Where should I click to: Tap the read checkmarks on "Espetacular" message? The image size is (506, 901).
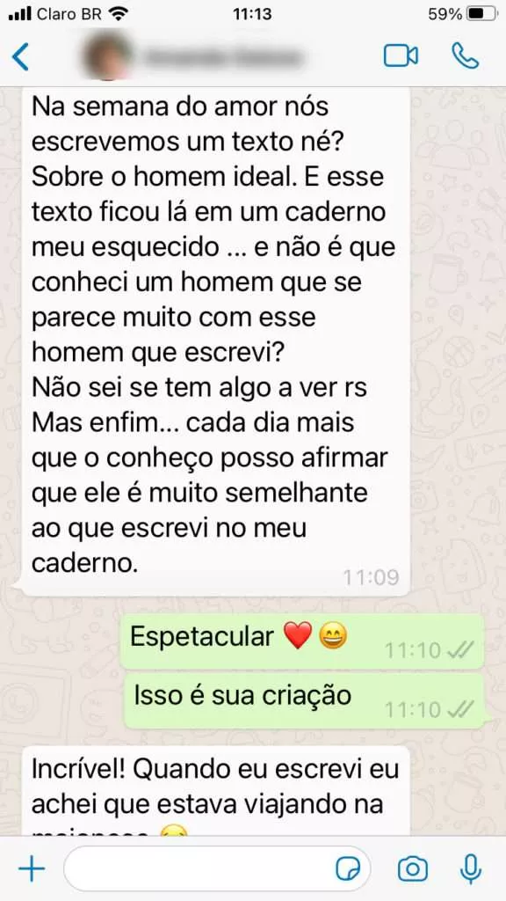(x=460, y=650)
